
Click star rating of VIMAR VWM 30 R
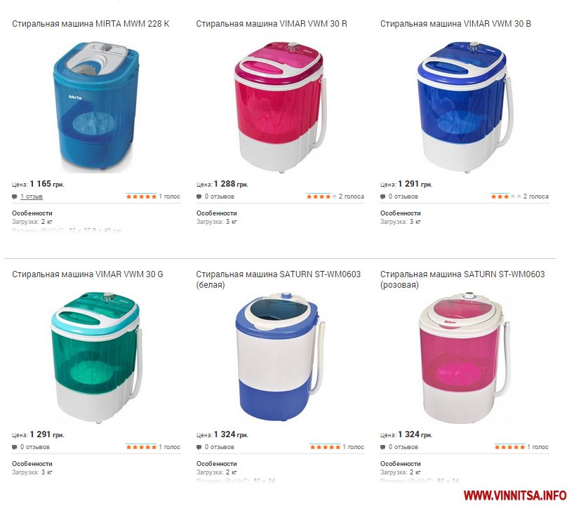pos(321,197)
